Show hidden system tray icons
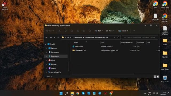This screenshot has height=96, width=171. 145,93
